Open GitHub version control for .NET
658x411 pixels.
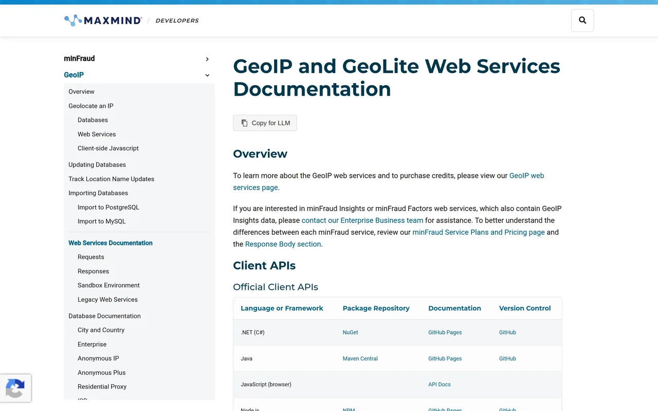pos(507,332)
